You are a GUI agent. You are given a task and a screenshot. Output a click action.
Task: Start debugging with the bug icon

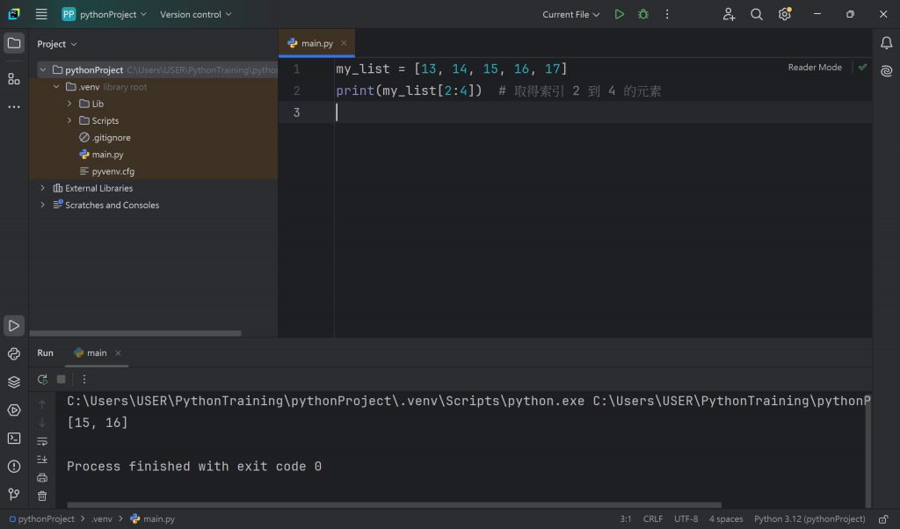(642, 14)
